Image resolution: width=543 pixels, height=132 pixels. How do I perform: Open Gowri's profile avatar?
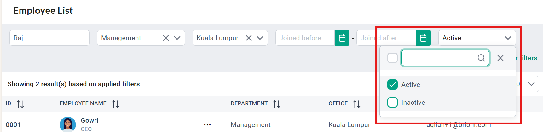68,124
